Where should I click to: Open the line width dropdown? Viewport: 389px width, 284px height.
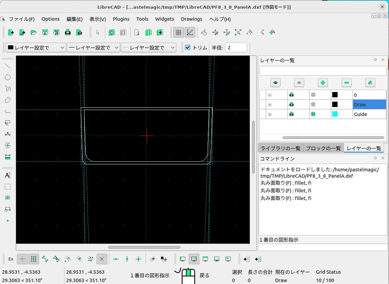click(93, 48)
